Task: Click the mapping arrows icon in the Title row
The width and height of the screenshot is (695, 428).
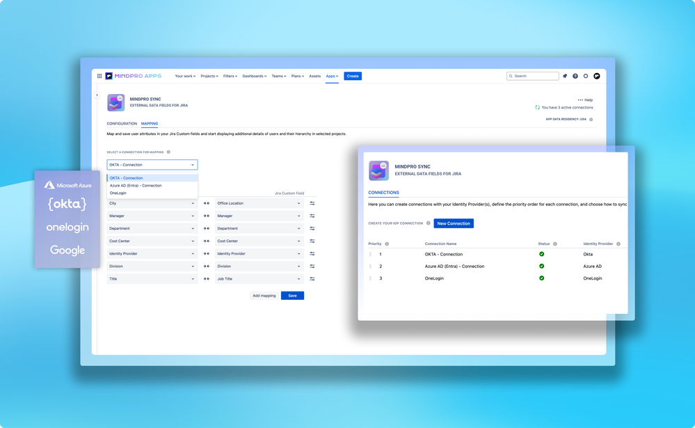Action: pos(206,279)
